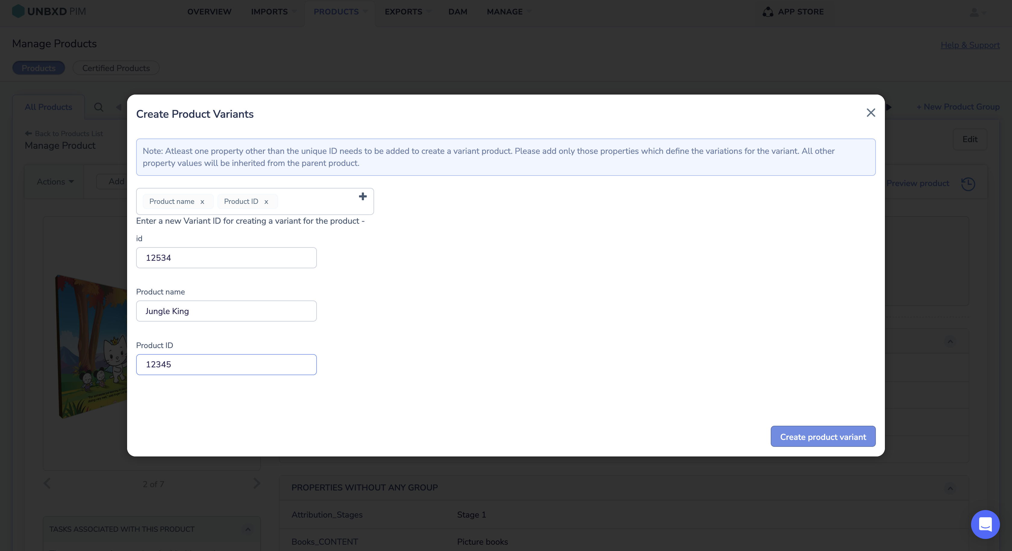Open the Actions dropdown
1012x551 pixels.
pos(55,182)
